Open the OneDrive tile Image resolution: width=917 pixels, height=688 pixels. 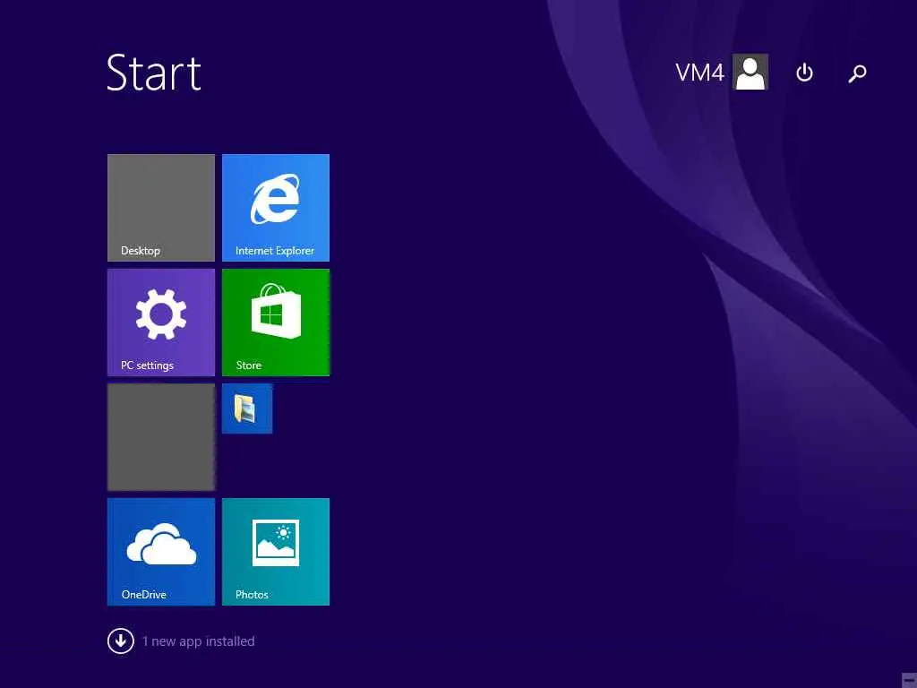pos(161,552)
